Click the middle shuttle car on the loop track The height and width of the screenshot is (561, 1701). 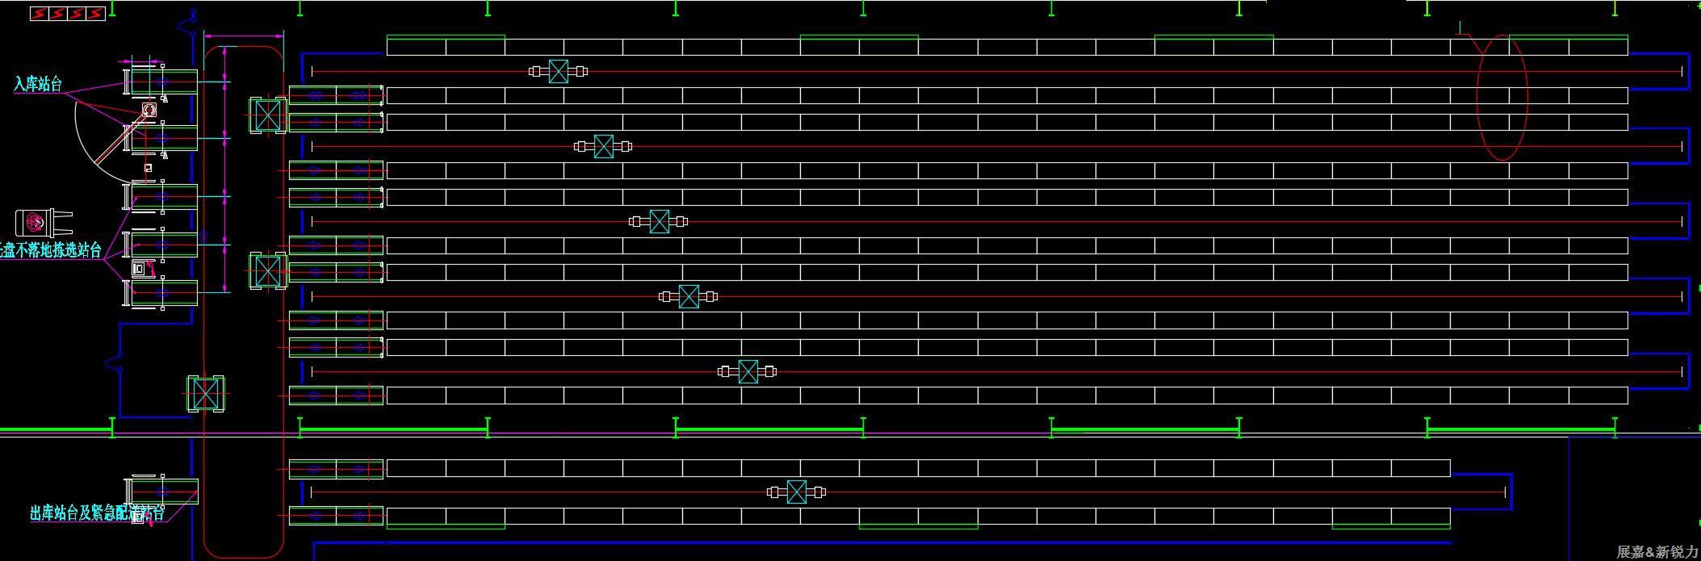[x=267, y=270]
